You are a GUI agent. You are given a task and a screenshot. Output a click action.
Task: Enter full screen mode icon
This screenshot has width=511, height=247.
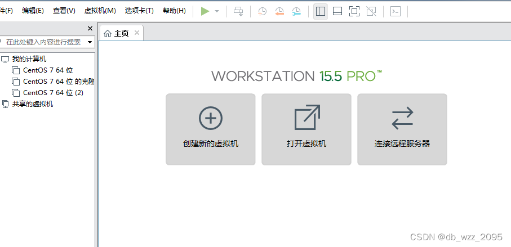354,11
